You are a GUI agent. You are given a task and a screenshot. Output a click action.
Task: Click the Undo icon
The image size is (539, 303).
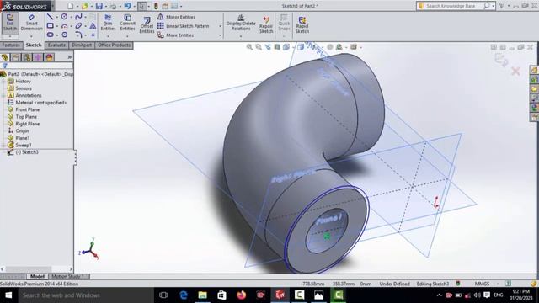pyautogui.click(x=127, y=6)
